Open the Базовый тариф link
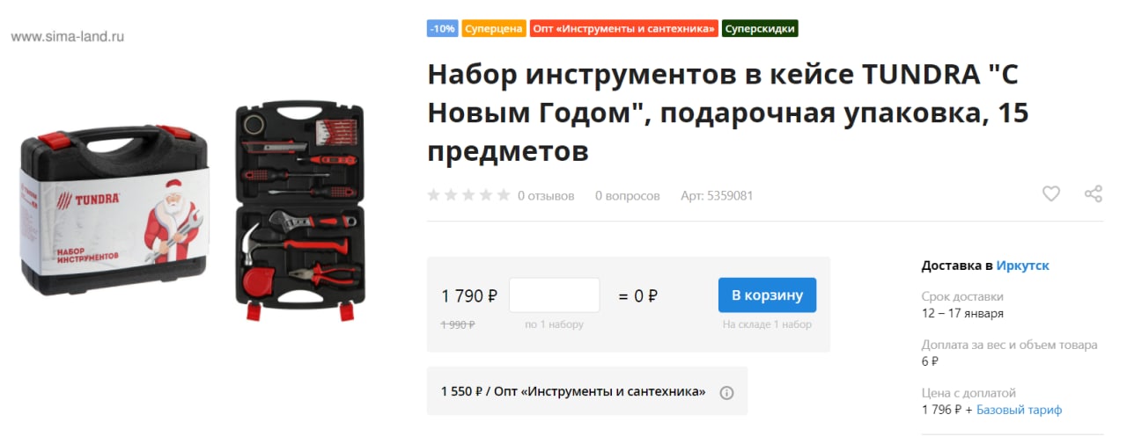Viewport: 1127px width, 444px height. [1020, 410]
